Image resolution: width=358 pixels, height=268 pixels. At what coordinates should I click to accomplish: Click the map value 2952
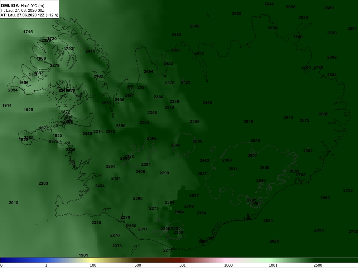pos(308,151)
